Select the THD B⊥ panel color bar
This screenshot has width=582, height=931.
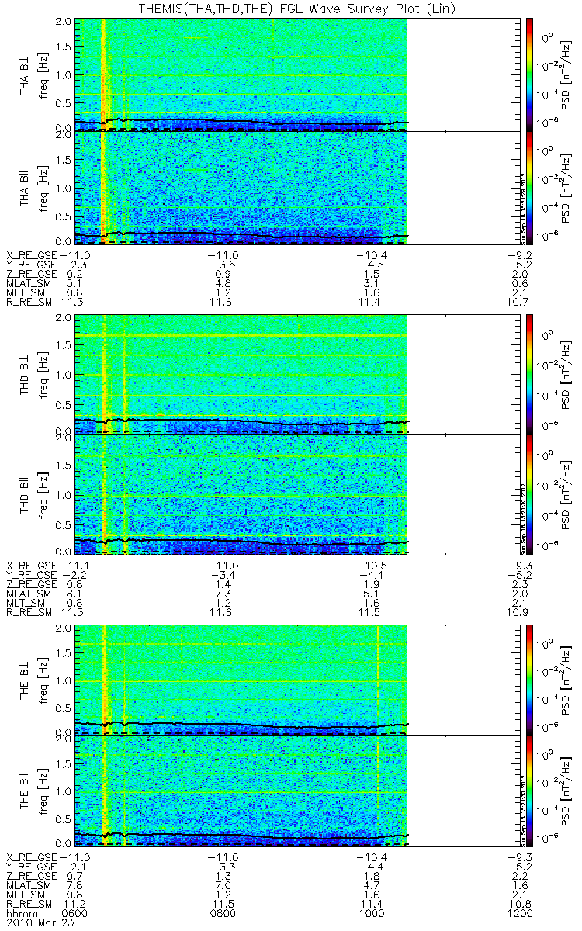[x=531, y=374]
